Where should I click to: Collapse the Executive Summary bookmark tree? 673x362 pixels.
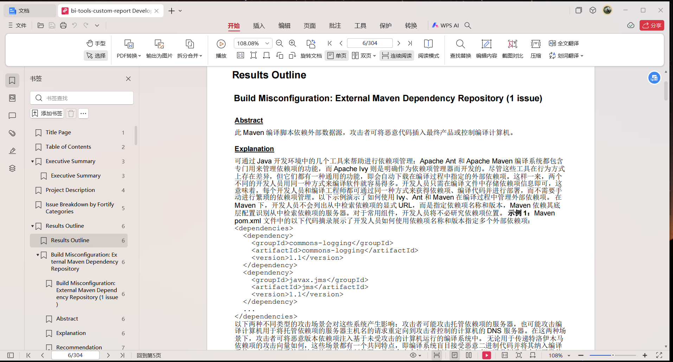tap(32, 161)
